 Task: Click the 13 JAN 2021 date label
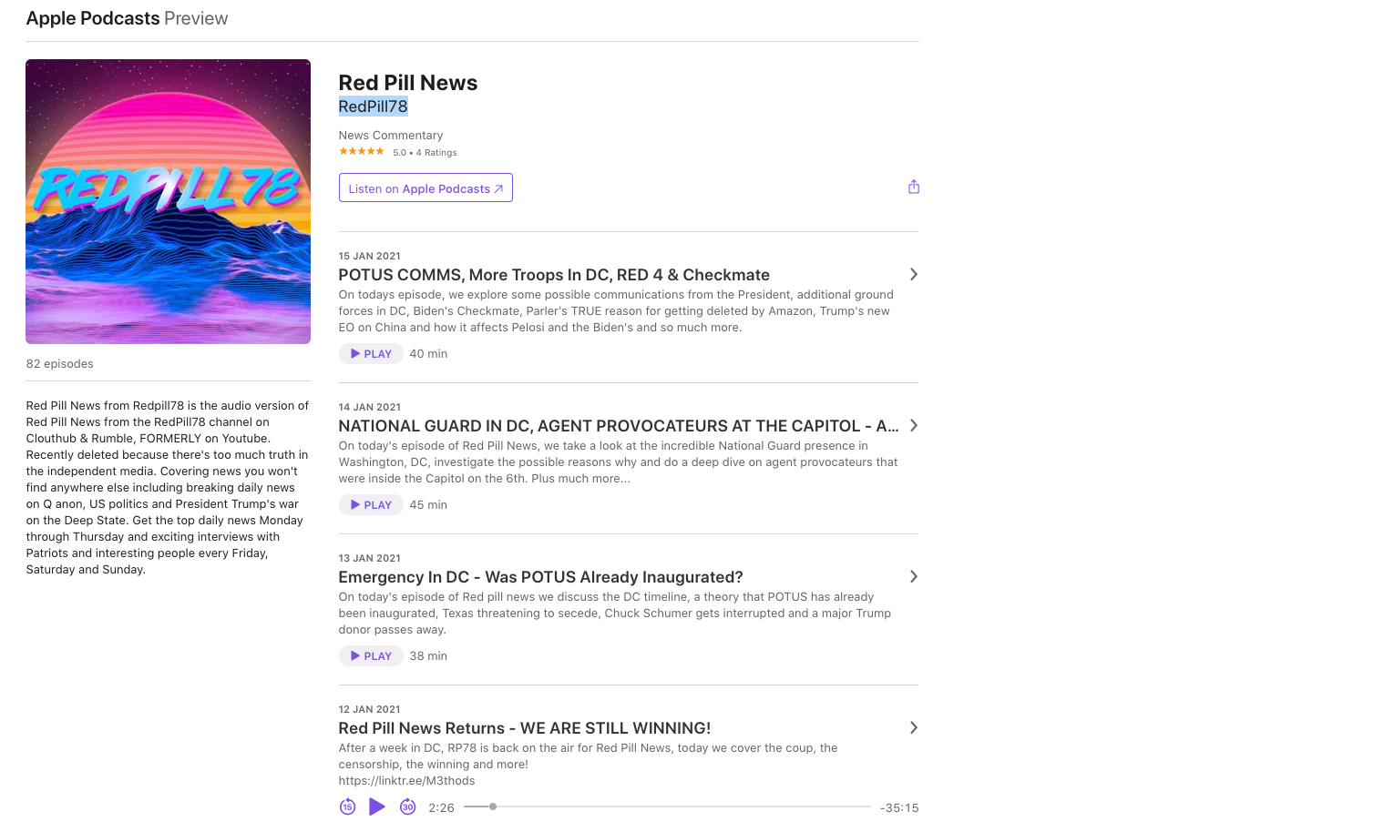pos(369,558)
